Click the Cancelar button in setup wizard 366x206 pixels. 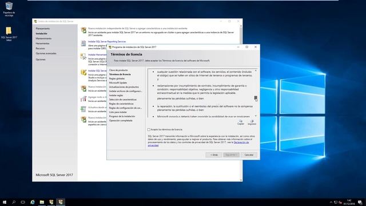249,155
